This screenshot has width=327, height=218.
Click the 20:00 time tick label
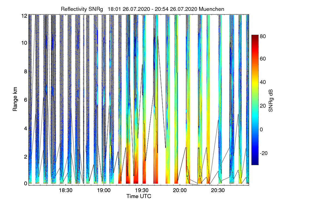point(180,190)
